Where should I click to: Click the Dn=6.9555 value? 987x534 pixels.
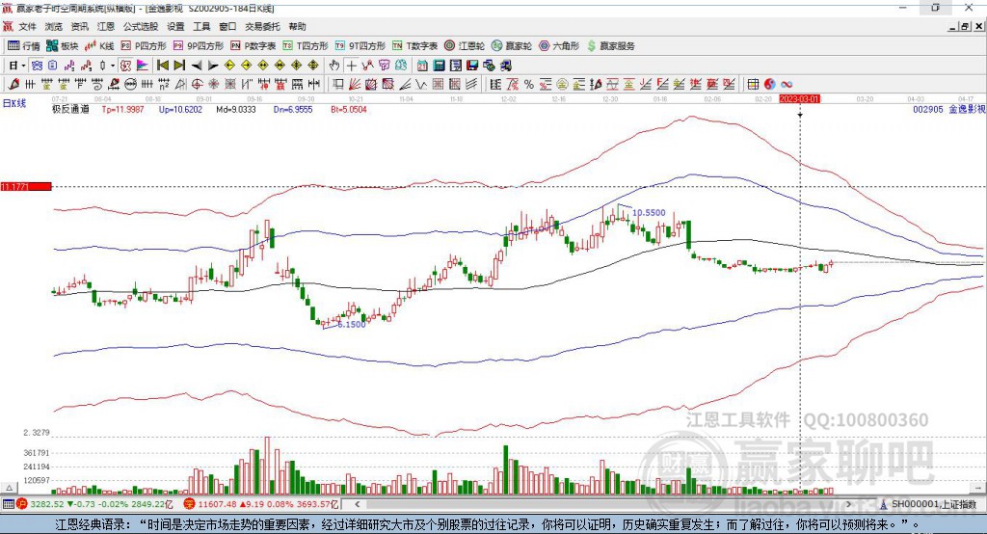(x=293, y=110)
